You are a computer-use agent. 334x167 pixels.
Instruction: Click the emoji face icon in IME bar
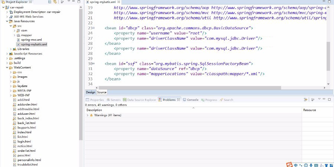306,165
